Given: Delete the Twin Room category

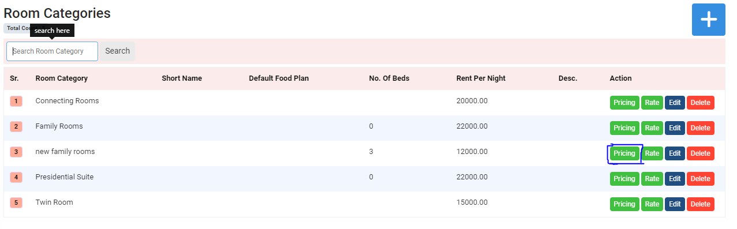Looking at the screenshot, I should 701,204.
